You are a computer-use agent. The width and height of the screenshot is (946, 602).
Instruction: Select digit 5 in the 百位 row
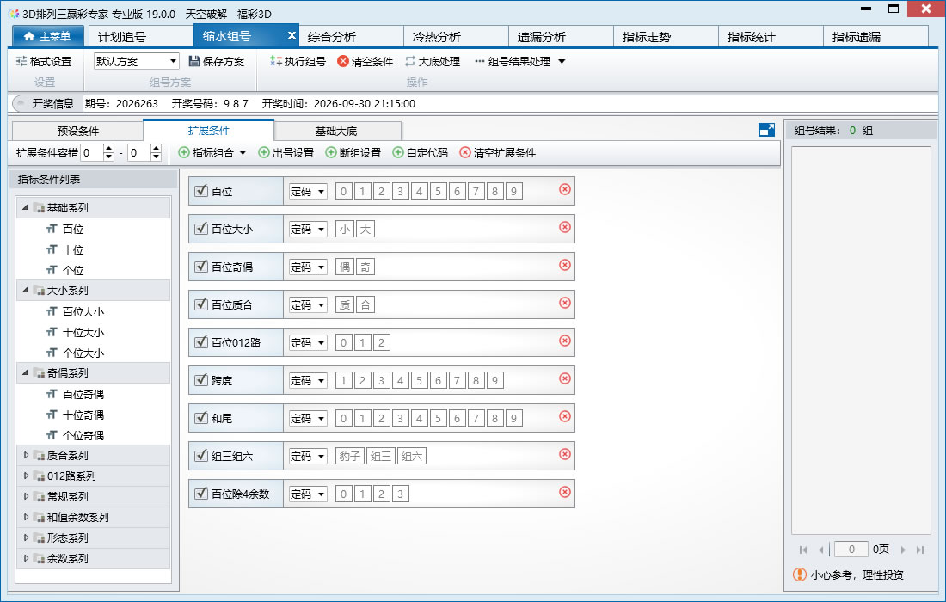pos(438,191)
